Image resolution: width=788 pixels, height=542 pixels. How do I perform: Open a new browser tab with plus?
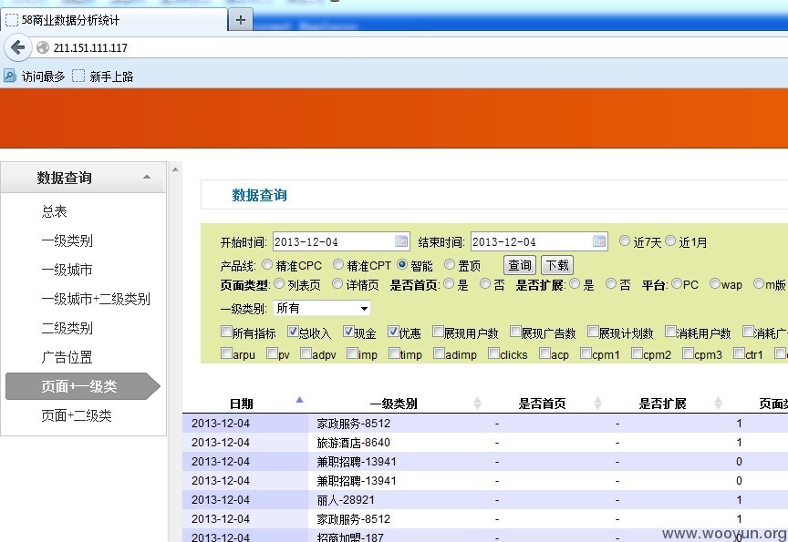240,20
